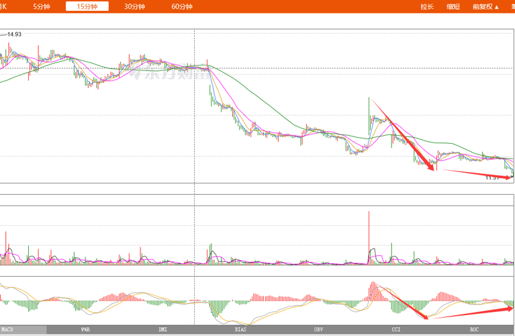The image size is (515, 336).
Task: Switch to the WR indicator tab
Action: pos(85,329)
